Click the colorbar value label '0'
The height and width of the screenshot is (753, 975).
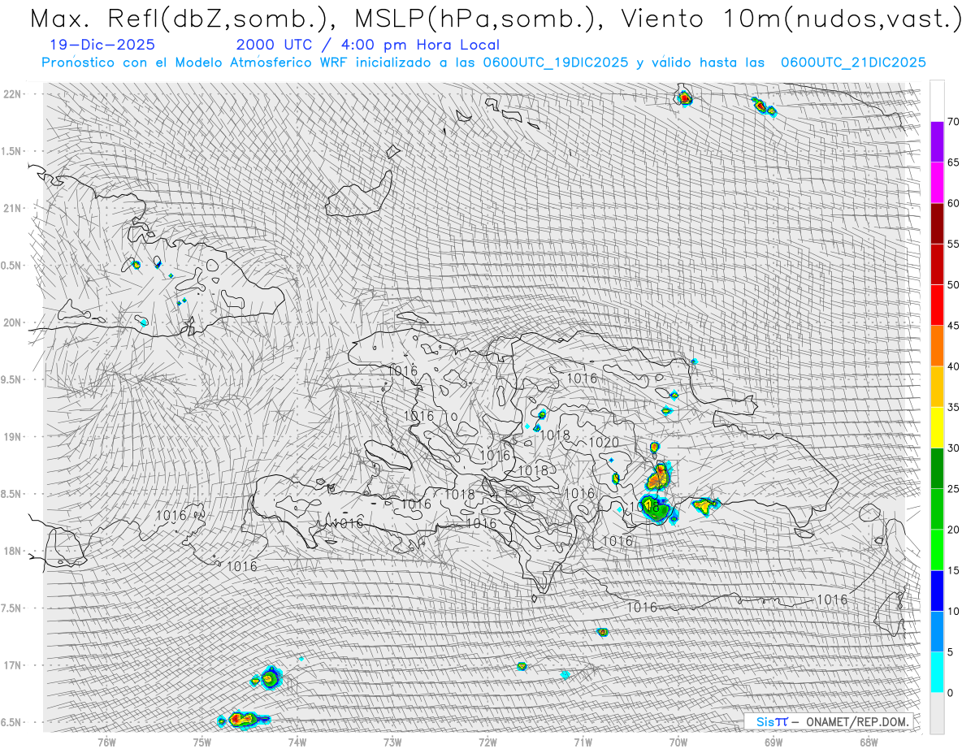point(950,693)
